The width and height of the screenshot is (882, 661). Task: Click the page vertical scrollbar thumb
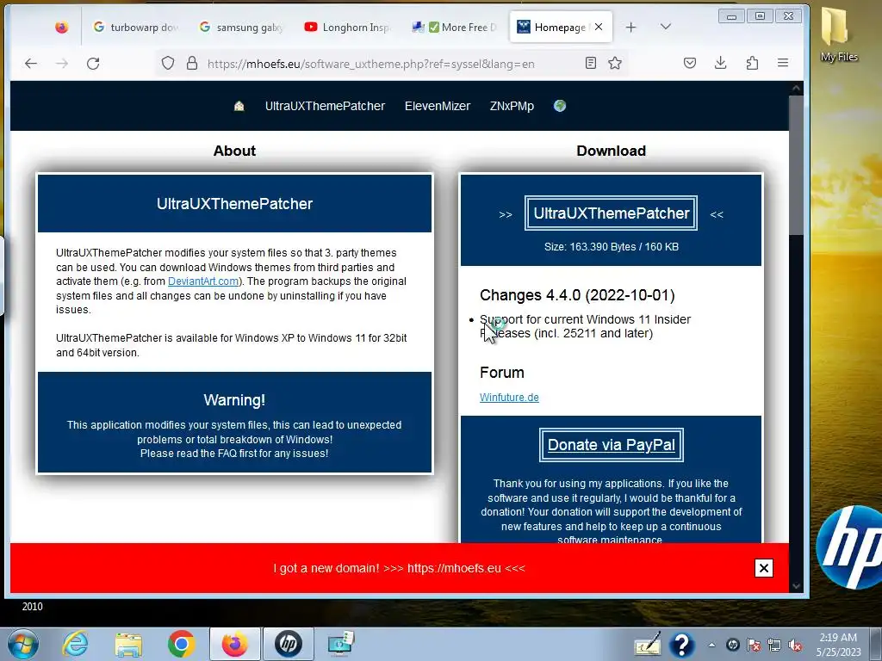[x=796, y=165]
